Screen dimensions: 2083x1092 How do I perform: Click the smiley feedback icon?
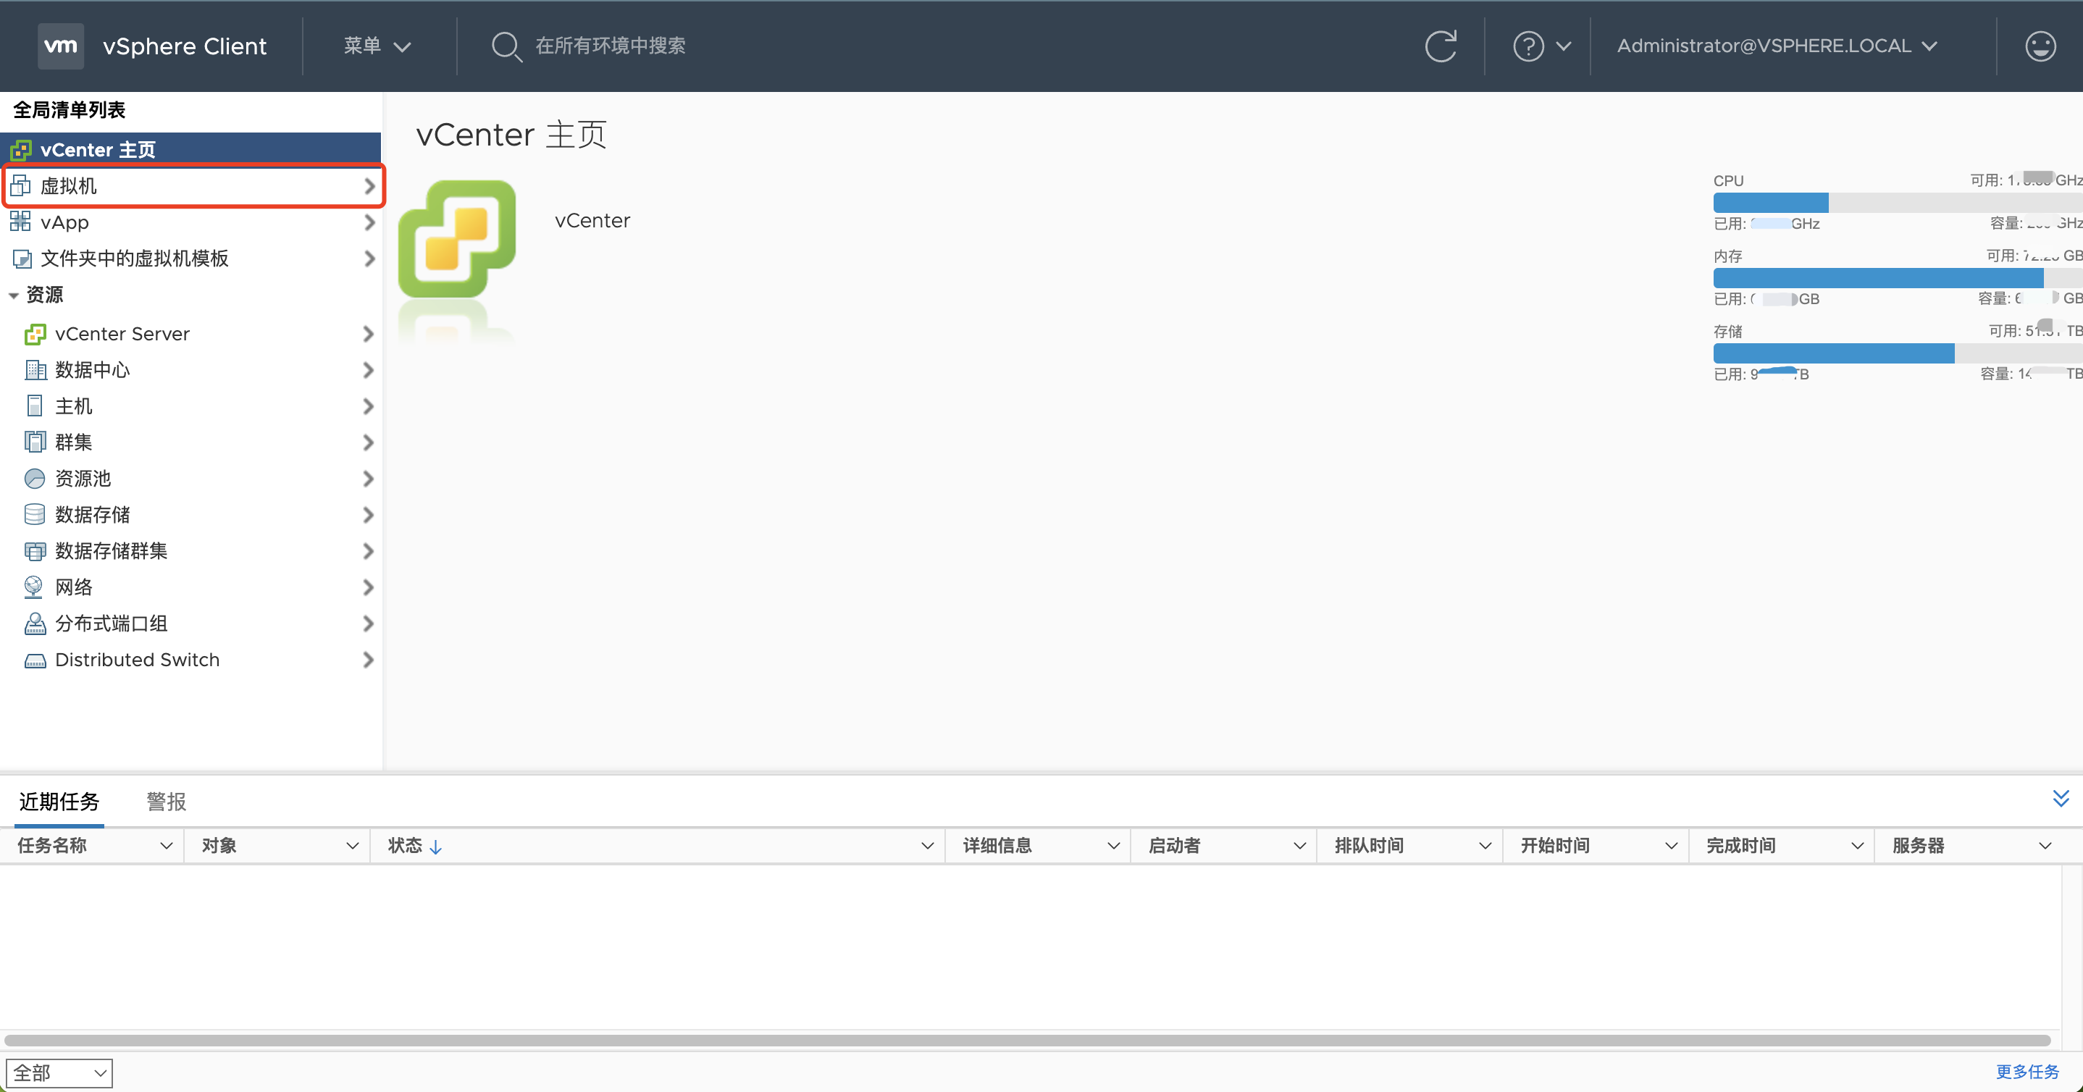pos(2040,46)
